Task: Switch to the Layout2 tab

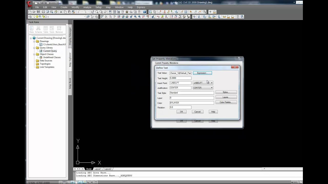Action: (x=108, y=169)
